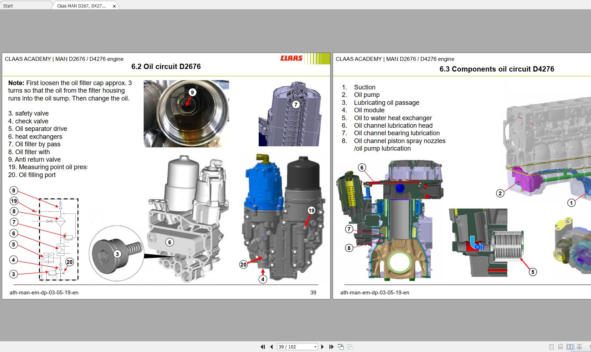Image resolution: width=591 pixels, height=352 pixels.
Task: Jump to the first page
Action: point(263,347)
